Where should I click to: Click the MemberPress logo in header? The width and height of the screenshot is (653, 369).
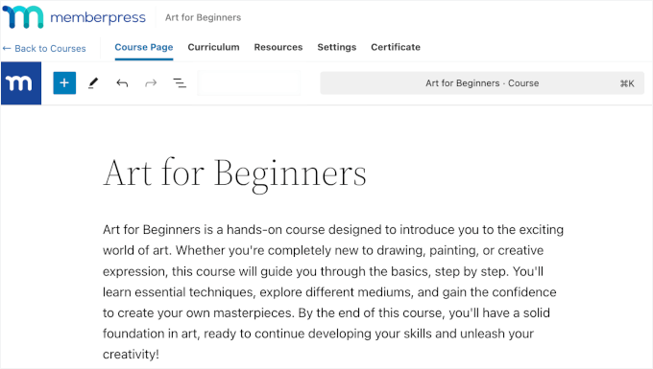pyautogui.click(x=74, y=17)
